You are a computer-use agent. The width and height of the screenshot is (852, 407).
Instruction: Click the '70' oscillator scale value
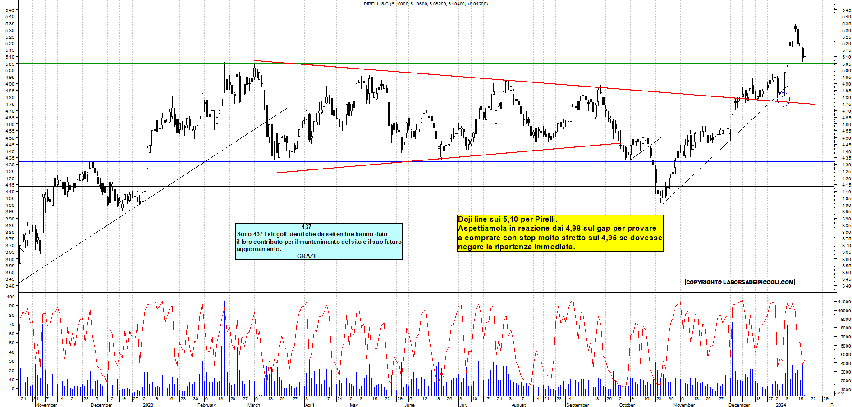pyautogui.click(x=12, y=325)
